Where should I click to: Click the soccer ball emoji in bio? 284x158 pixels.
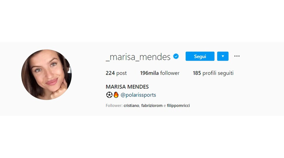click(x=109, y=95)
